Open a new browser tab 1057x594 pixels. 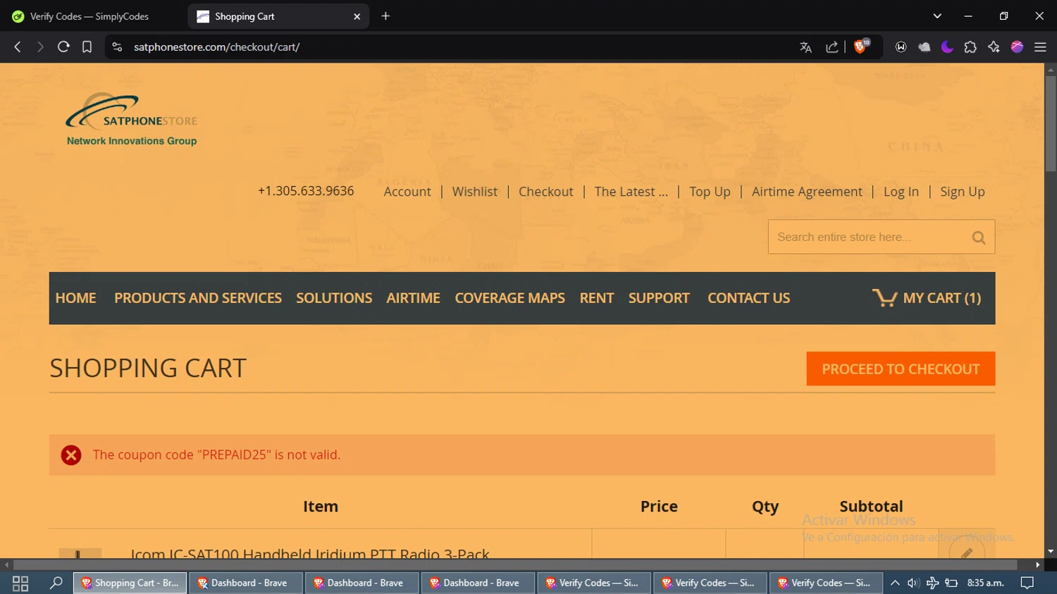pos(385,16)
